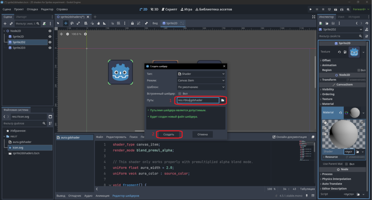Activate the Rotate Mode tool
The width and height of the screenshot is (372, 200).
coord(72,23)
